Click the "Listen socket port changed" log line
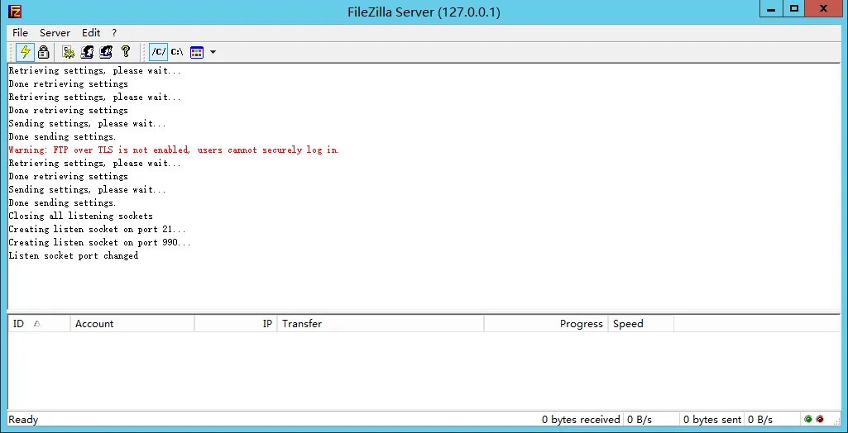This screenshot has height=433, width=848. (74, 256)
